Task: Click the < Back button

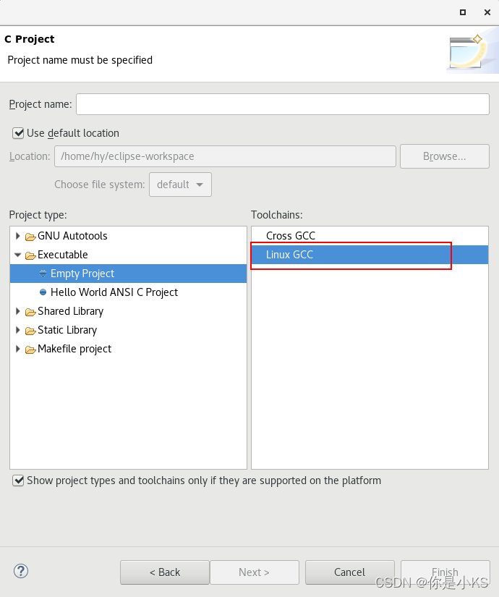Action: pyautogui.click(x=165, y=572)
